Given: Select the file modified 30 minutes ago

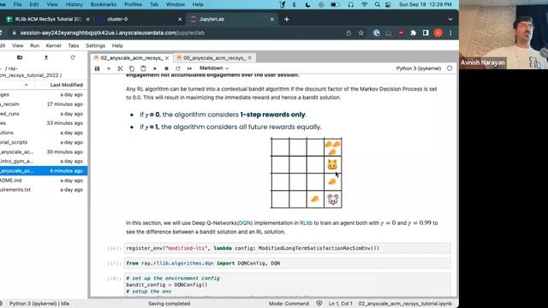Looking at the screenshot, I should point(44,152).
